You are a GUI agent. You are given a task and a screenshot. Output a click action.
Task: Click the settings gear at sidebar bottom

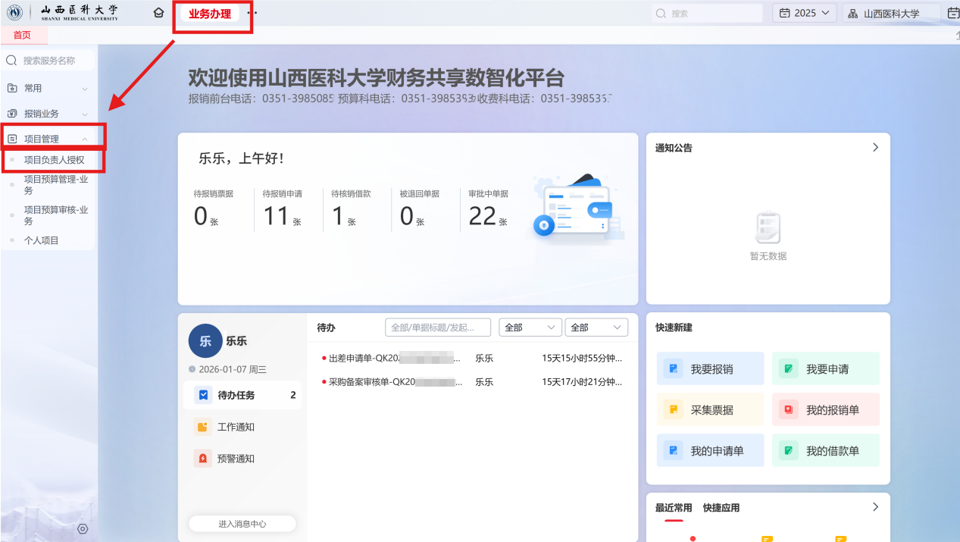[83, 528]
